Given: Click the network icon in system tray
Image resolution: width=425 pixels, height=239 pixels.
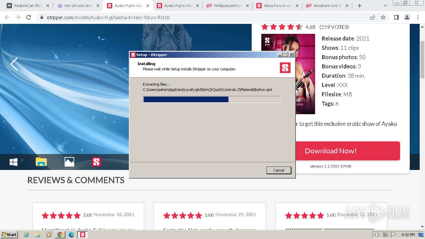Looking at the screenshot, I should tap(385, 235).
